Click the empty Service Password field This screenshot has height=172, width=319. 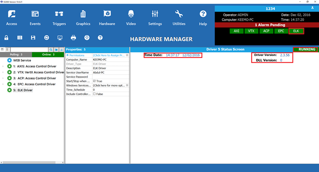coord(111,77)
